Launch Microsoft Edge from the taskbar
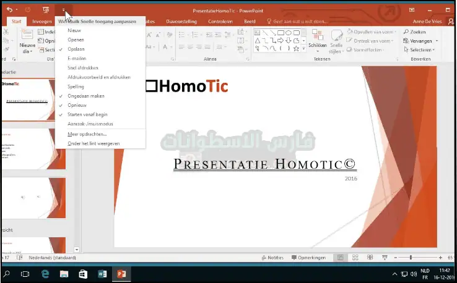The width and height of the screenshot is (457, 283). pyautogui.click(x=45, y=273)
